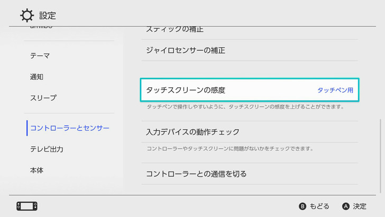The image size is (385, 217).
Task: Open the スリープ settings
Action: click(x=43, y=98)
